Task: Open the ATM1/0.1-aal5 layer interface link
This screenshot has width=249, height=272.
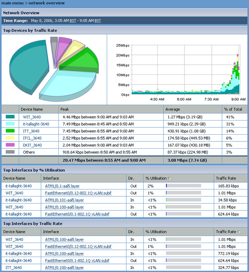Action: pyautogui.click(x=62, y=186)
